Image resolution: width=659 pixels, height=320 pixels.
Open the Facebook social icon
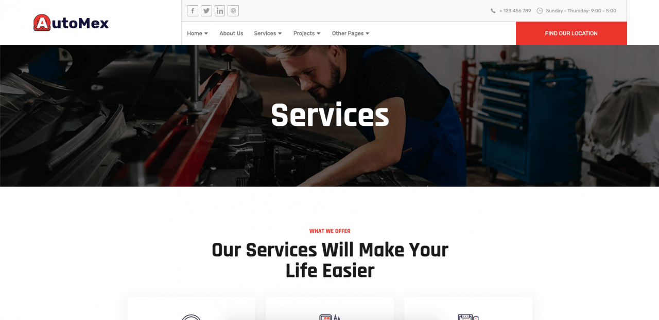point(193,11)
